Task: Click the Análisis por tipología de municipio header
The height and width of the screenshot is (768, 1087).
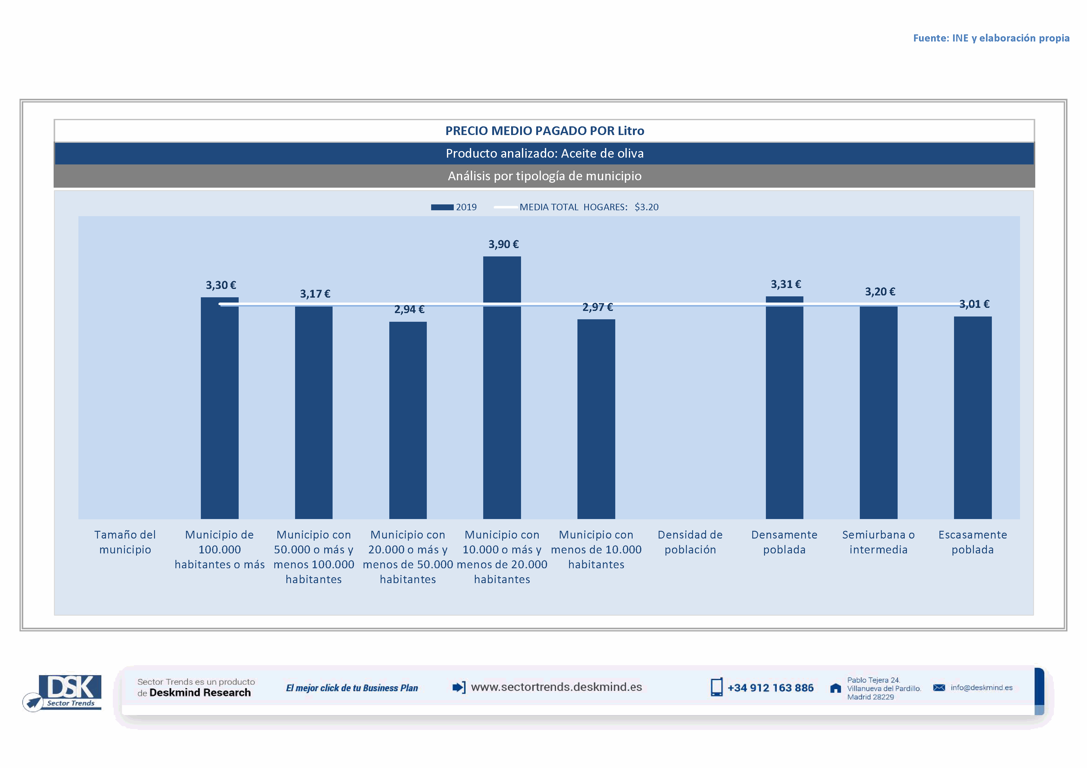Action: pos(545,176)
